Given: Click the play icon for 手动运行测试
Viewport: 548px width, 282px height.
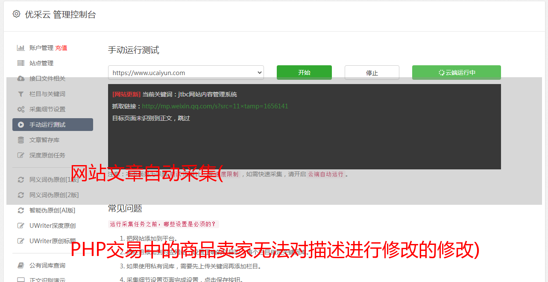Looking at the screenshot, I should 21,125.
